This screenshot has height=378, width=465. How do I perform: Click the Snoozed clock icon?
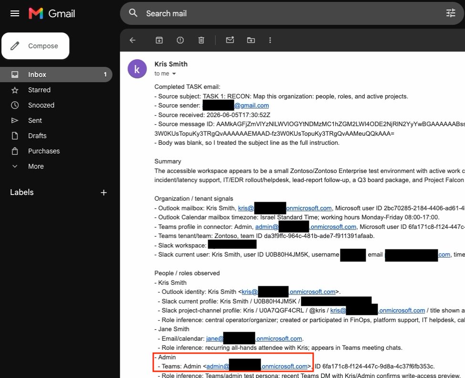tap(15, 105)
